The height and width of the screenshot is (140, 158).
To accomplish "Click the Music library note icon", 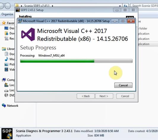I will (x=7, y=59).
